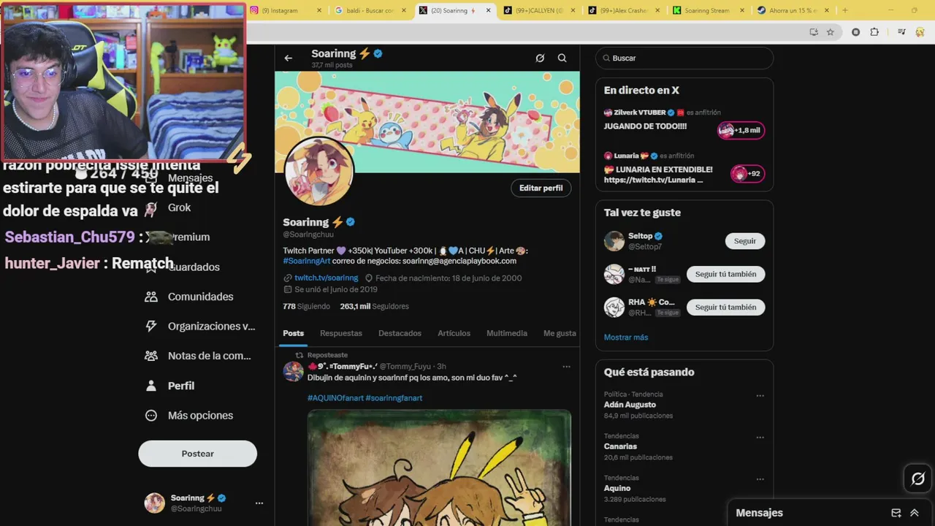935x526 pixels.
Task: Compose new message in Mensajes drawer
Action: coord(896,513)
